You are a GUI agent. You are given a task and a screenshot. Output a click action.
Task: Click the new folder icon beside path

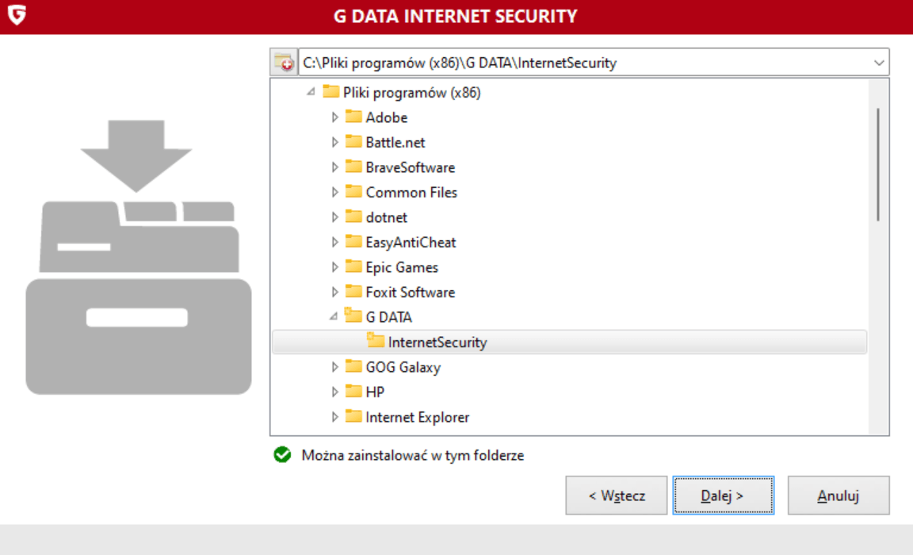pos(283,62)
